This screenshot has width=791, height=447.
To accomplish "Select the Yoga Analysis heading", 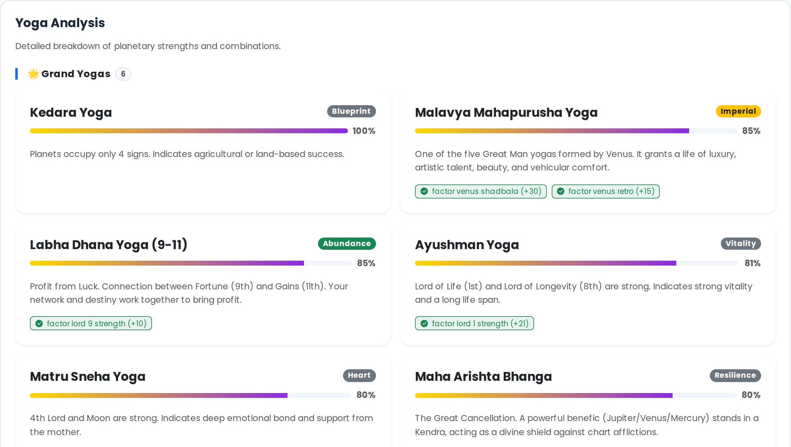I will tap(60, 23).
